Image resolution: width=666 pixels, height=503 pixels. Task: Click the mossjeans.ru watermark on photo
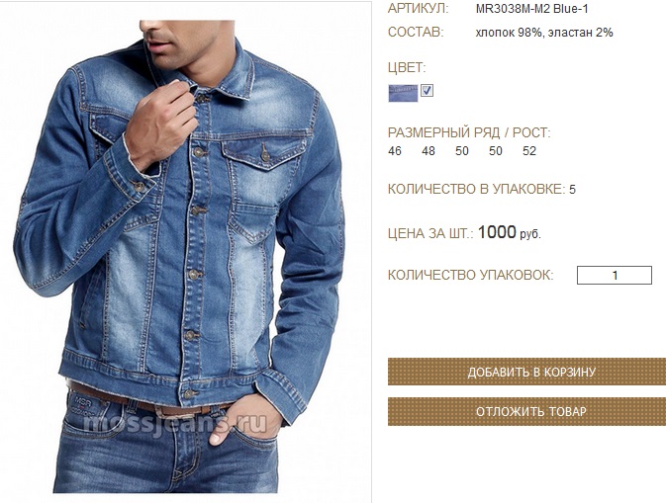click(x=175, y=422)
